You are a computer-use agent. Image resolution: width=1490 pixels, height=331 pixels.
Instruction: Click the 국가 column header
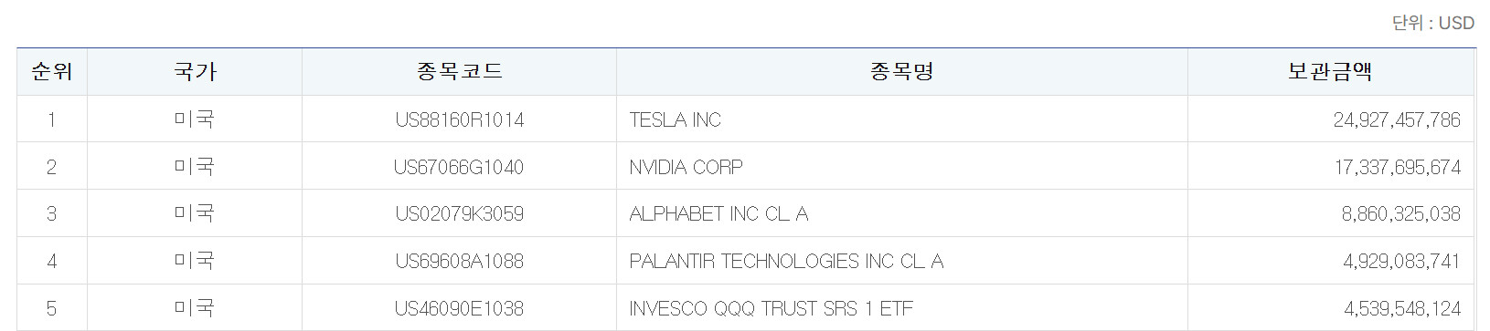tap(195, 71)
